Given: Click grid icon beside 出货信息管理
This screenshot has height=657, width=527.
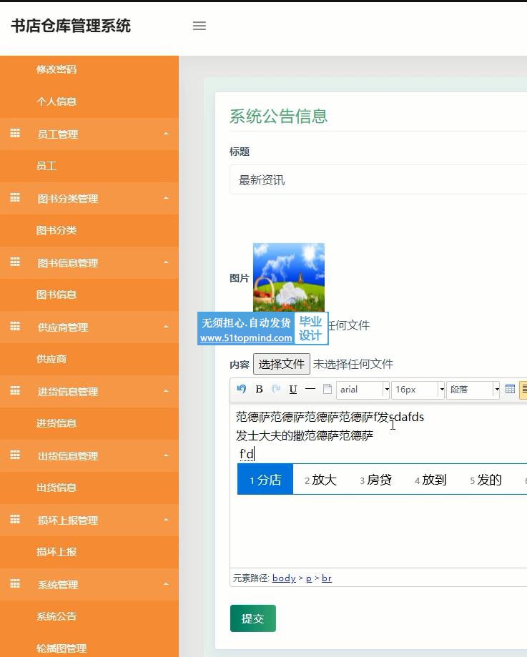Looking at the screenshot, I should click(15, 455).
